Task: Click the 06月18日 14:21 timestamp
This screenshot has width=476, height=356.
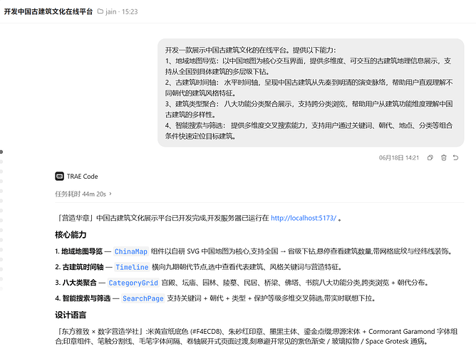Action: [x=399, y=157]
